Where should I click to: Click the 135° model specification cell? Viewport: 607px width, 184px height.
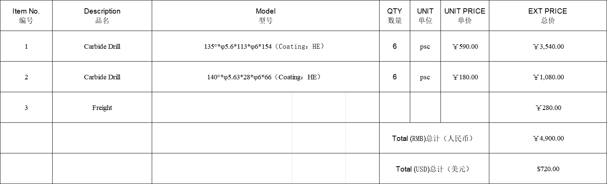pyautogui.click(x=266, y=46)
